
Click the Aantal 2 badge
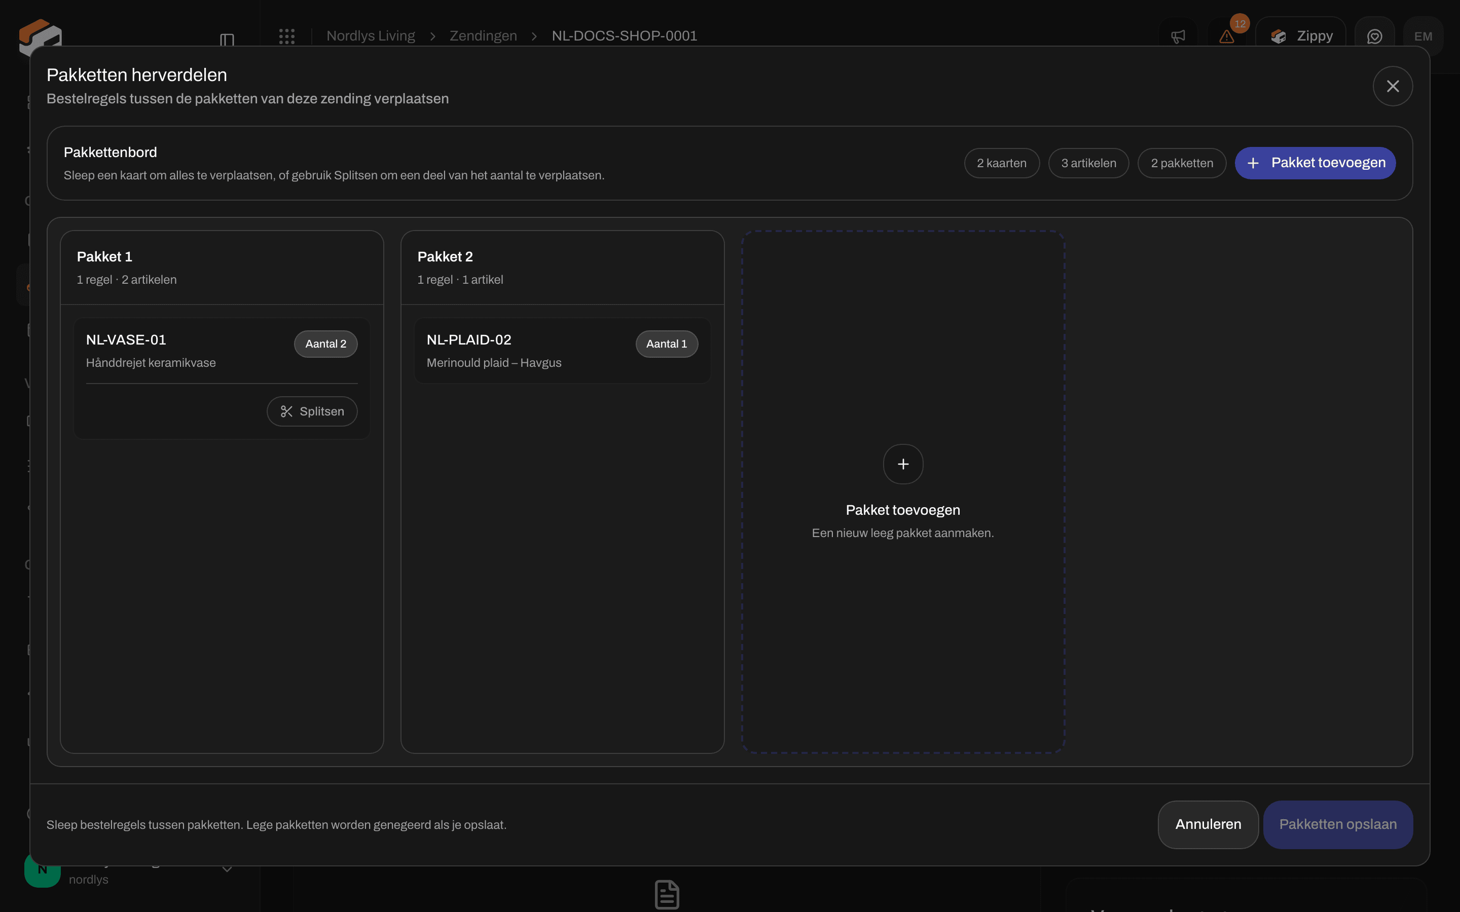(326, 344)
